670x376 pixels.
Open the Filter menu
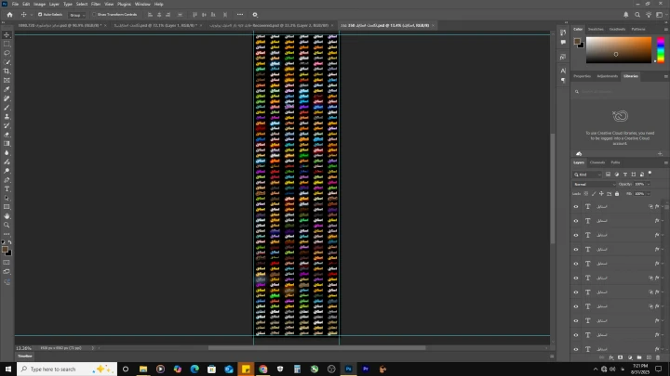click(x=96, y=4)
